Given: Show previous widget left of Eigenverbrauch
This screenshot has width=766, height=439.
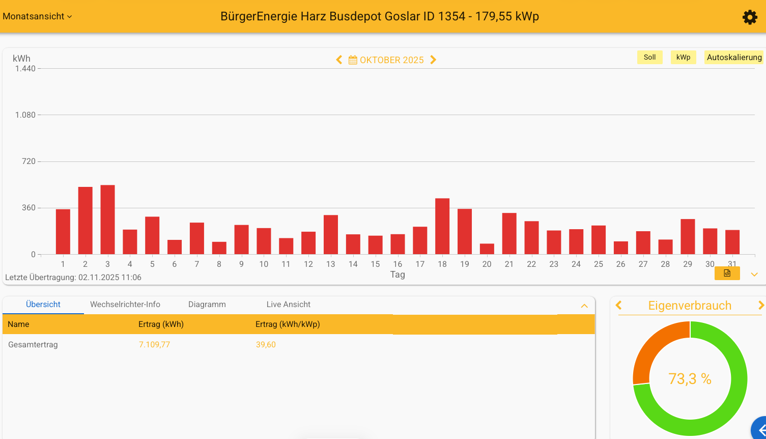Looking at the screenshot, I should pyautogui.click(x=619, y=305).
